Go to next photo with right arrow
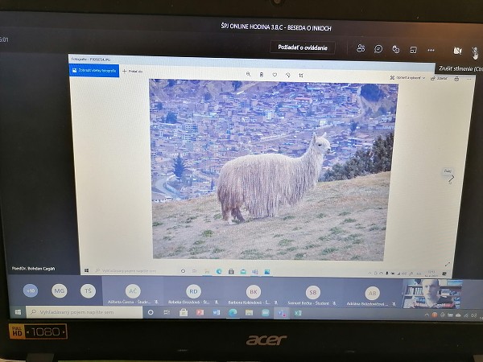 click(x=452, y=179)
